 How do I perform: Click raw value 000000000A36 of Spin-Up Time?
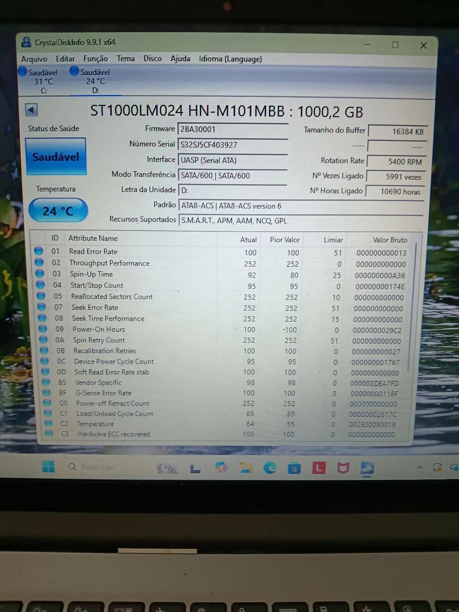pyautogui.click(x=380, y=275)
